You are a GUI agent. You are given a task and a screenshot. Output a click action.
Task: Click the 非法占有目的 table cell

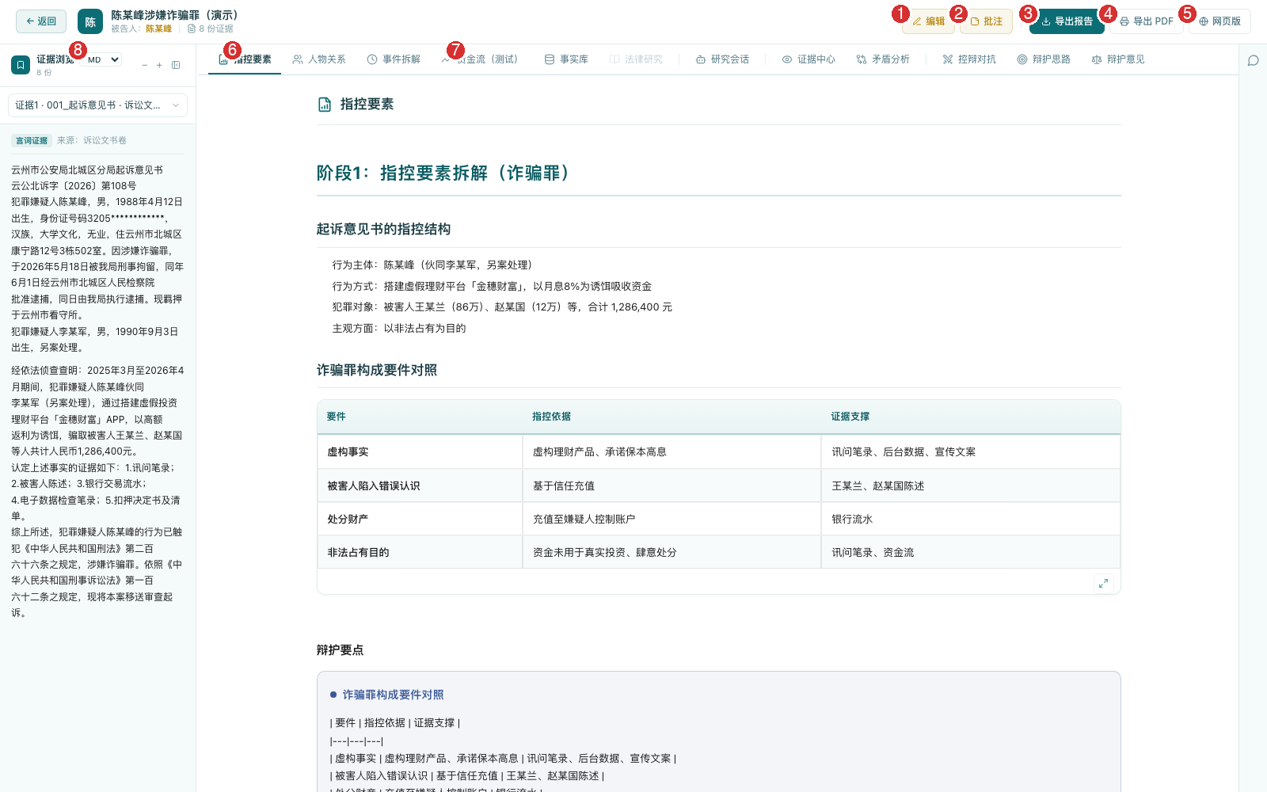click(420, 552)
